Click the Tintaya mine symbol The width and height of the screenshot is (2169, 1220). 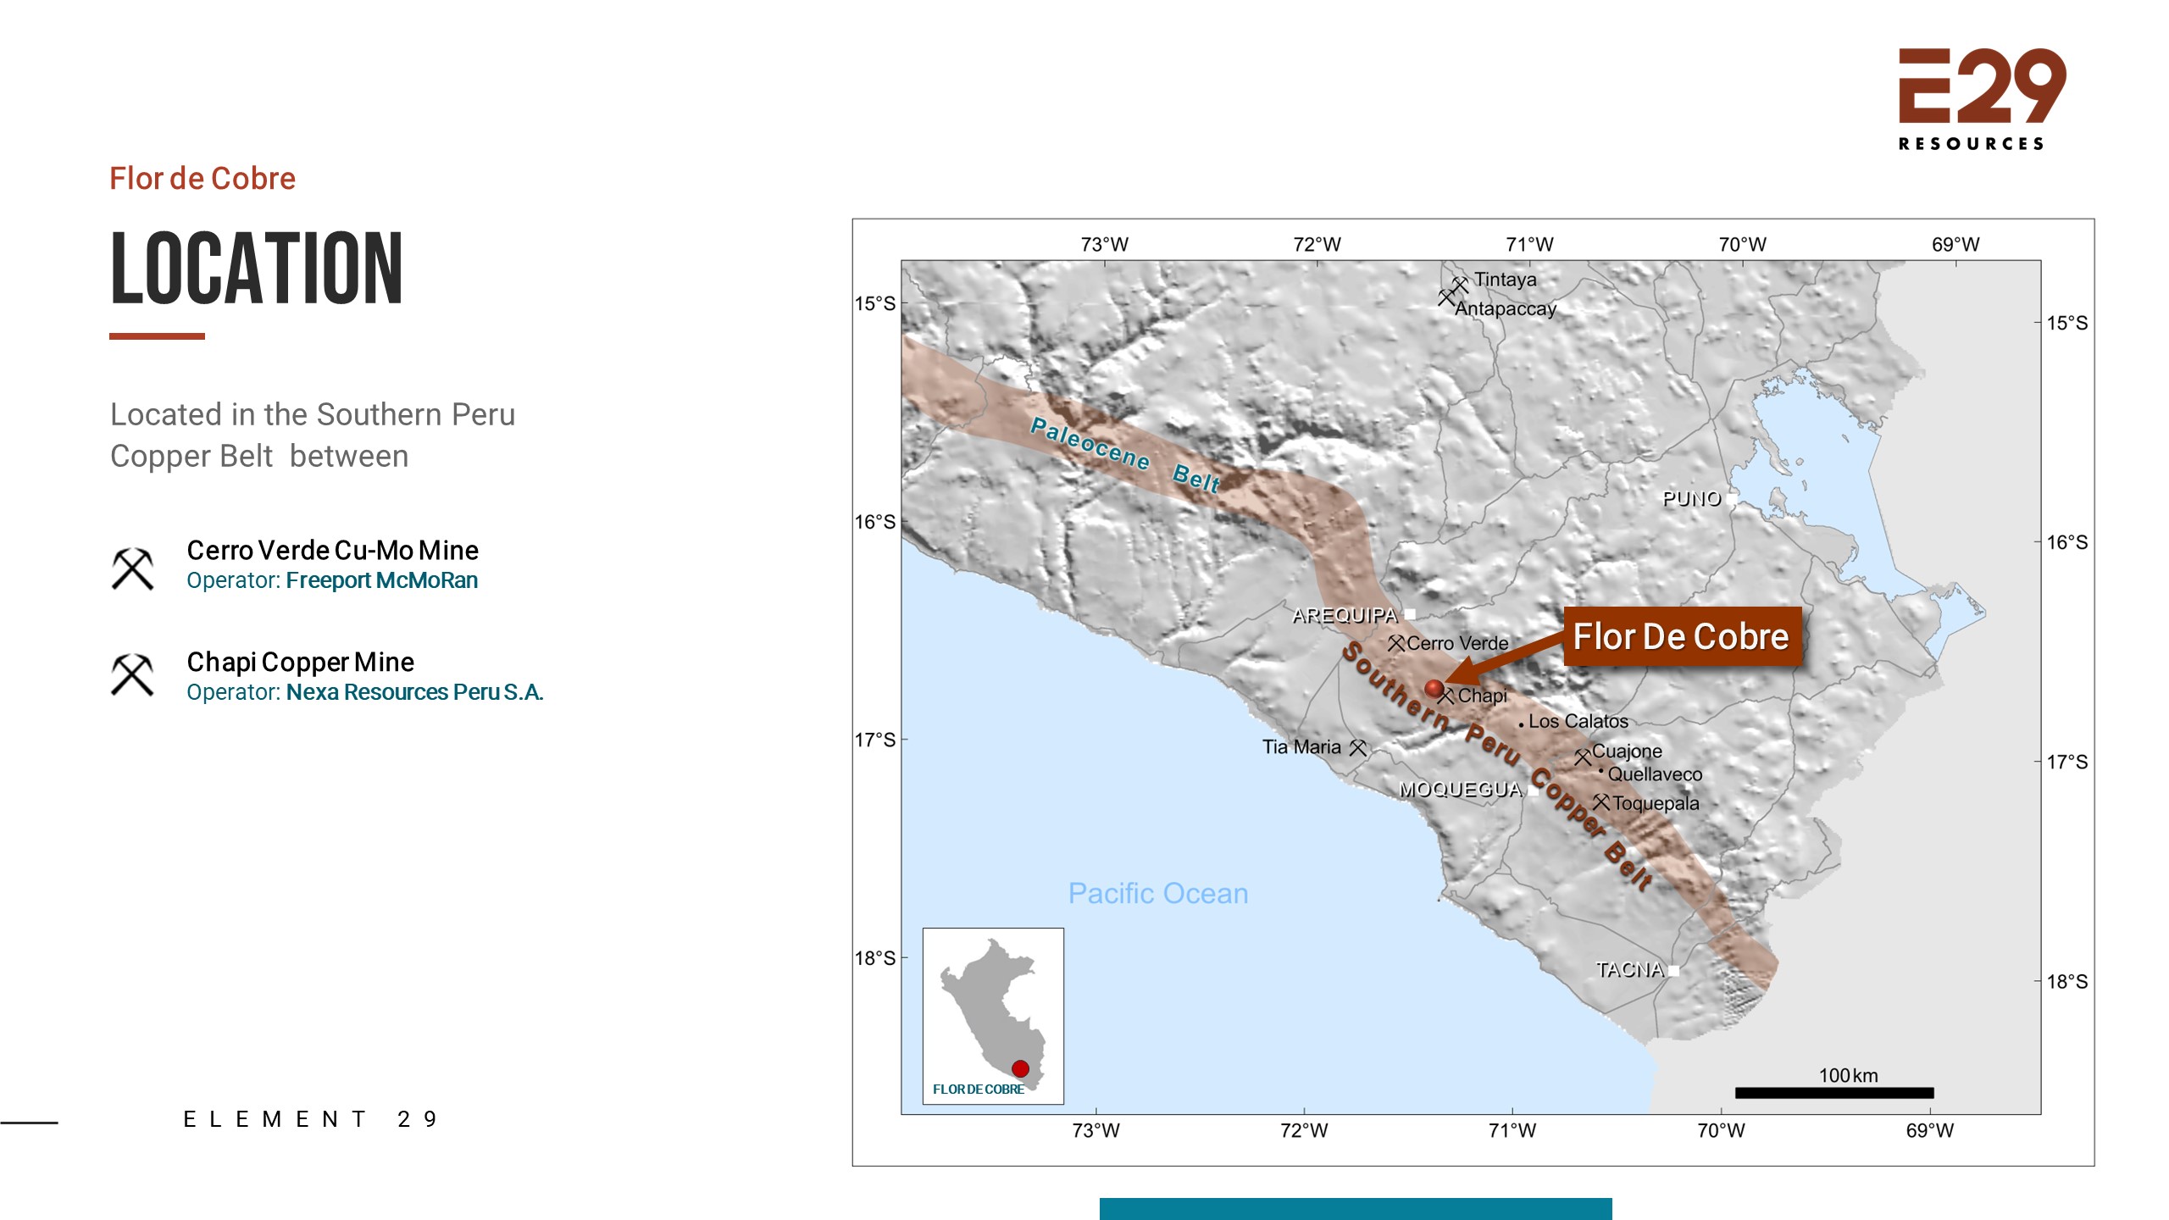click(1459, 284)
